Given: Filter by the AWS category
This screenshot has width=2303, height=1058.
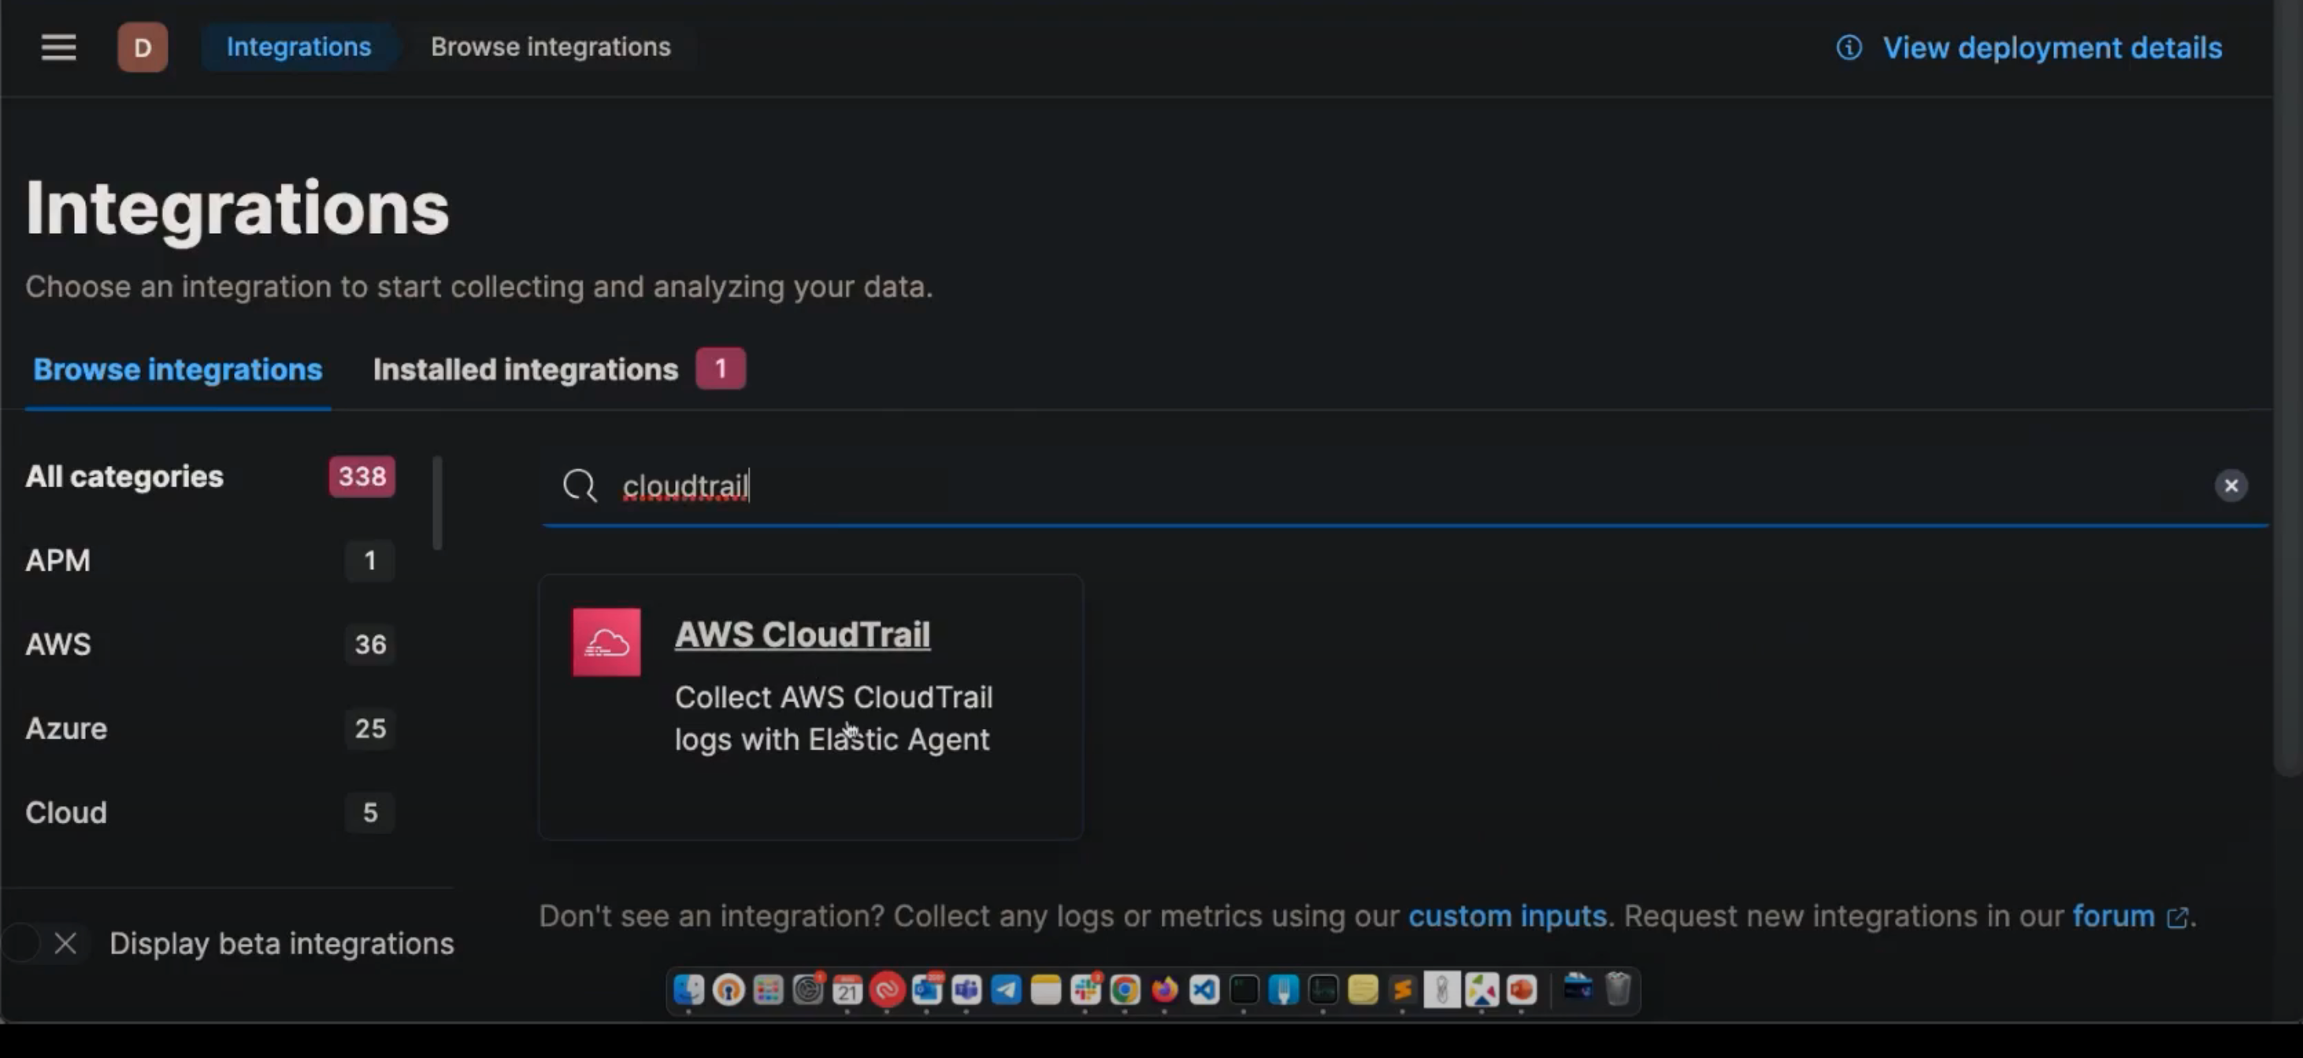Looking at the screenshot, I should (59, 644).
